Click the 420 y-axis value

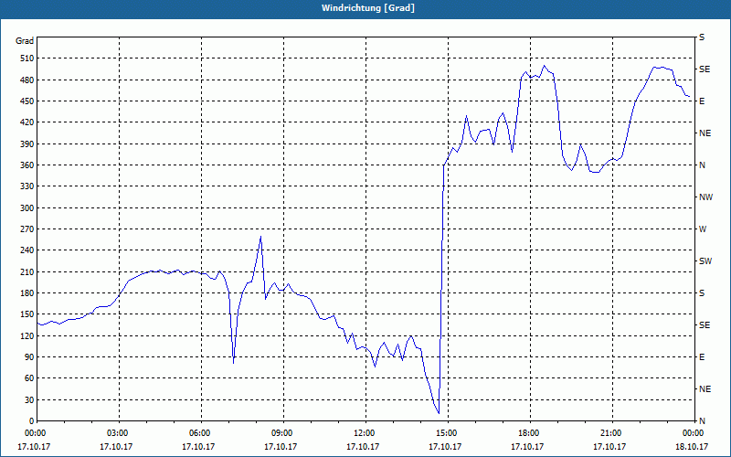(x=27, y=122)
